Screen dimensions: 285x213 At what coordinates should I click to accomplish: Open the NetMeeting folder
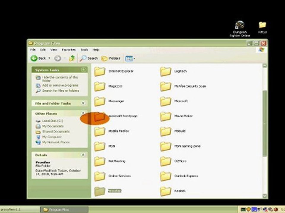110,161
